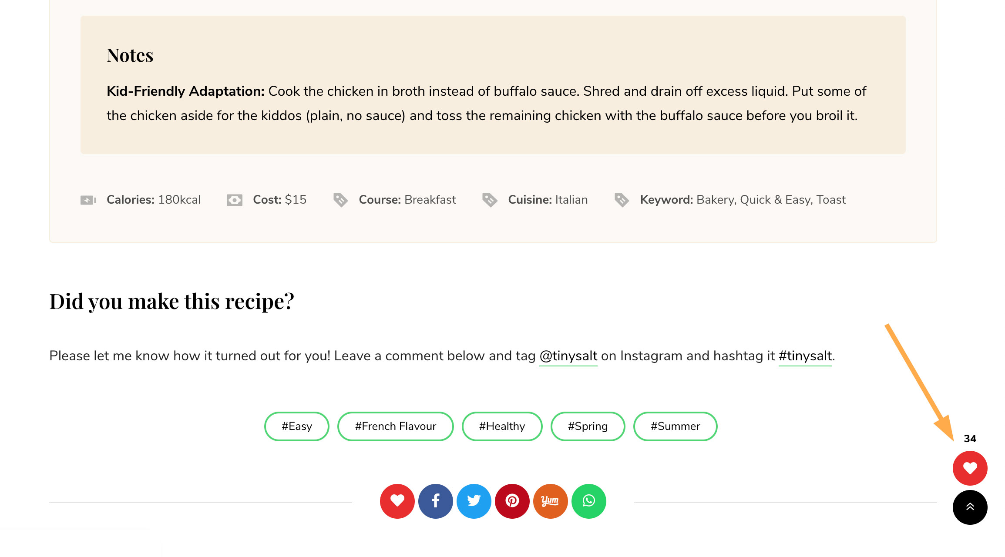Pin recipe on Pinterest
Screen dimensions: 1005x557
[x=512, y=501]
